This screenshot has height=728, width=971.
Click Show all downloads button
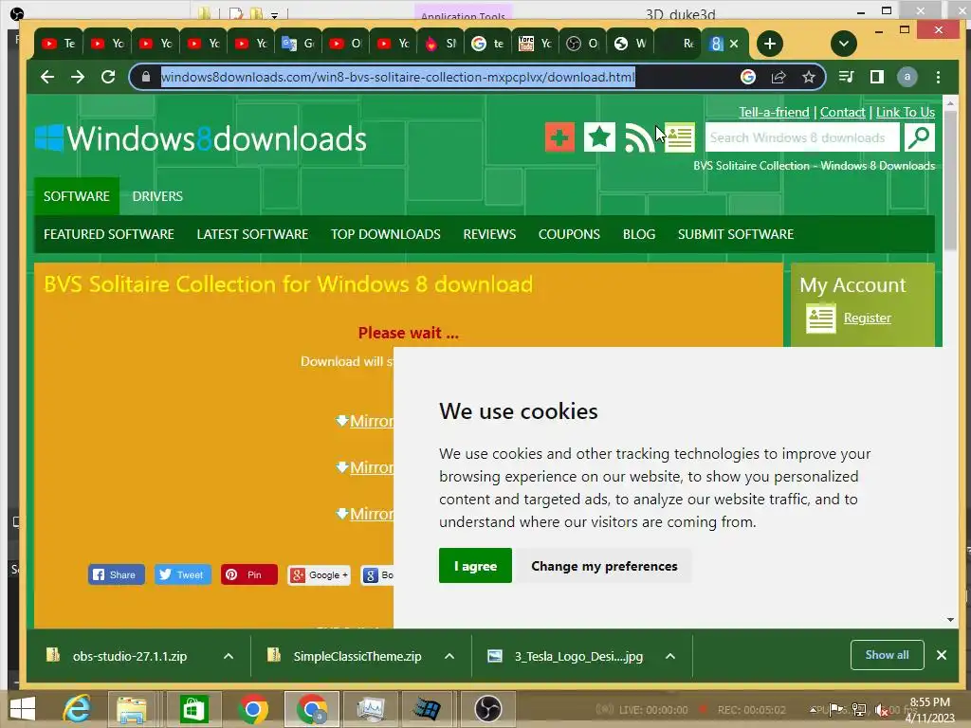887,655
